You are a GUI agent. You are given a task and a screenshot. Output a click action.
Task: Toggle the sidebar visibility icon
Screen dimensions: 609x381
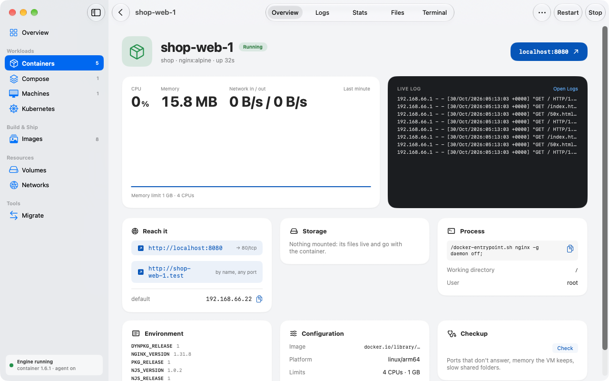click(96, 13)
